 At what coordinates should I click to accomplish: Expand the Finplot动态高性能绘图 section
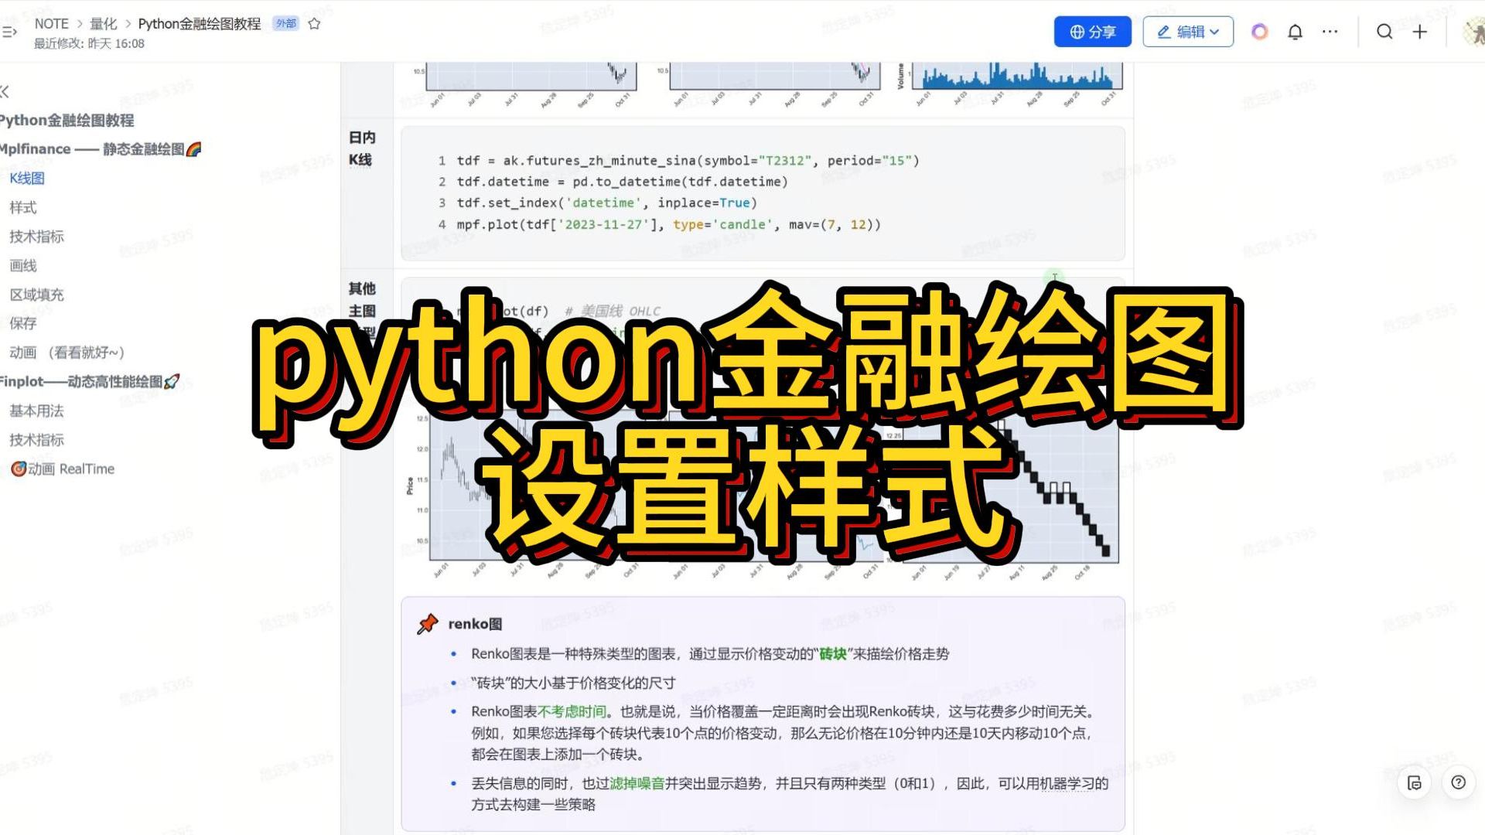pyautogui.click(x=92, y=381)
